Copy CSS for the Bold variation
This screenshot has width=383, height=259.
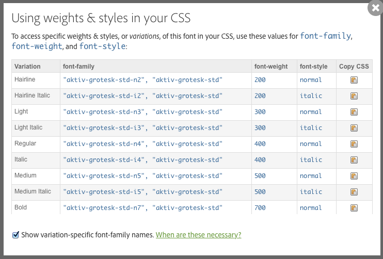354,208
